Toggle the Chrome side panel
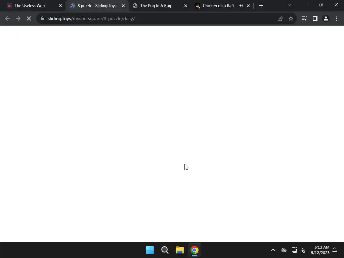 click(315, 19)
